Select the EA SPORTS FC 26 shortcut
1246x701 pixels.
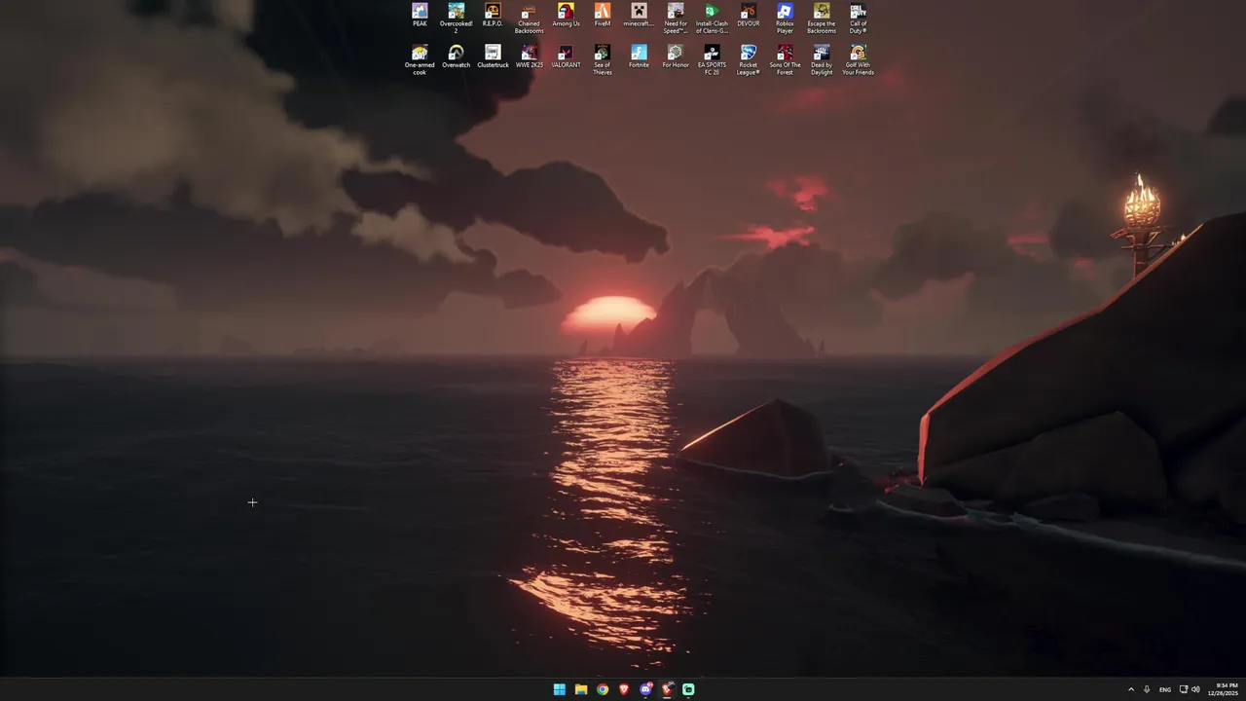click(x=712, y=59)
